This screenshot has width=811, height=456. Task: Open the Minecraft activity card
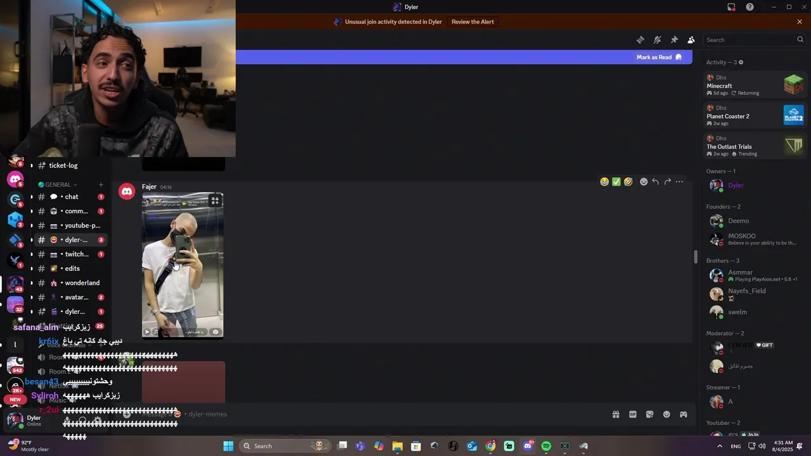pyautogui.click(x=754, y=85)
